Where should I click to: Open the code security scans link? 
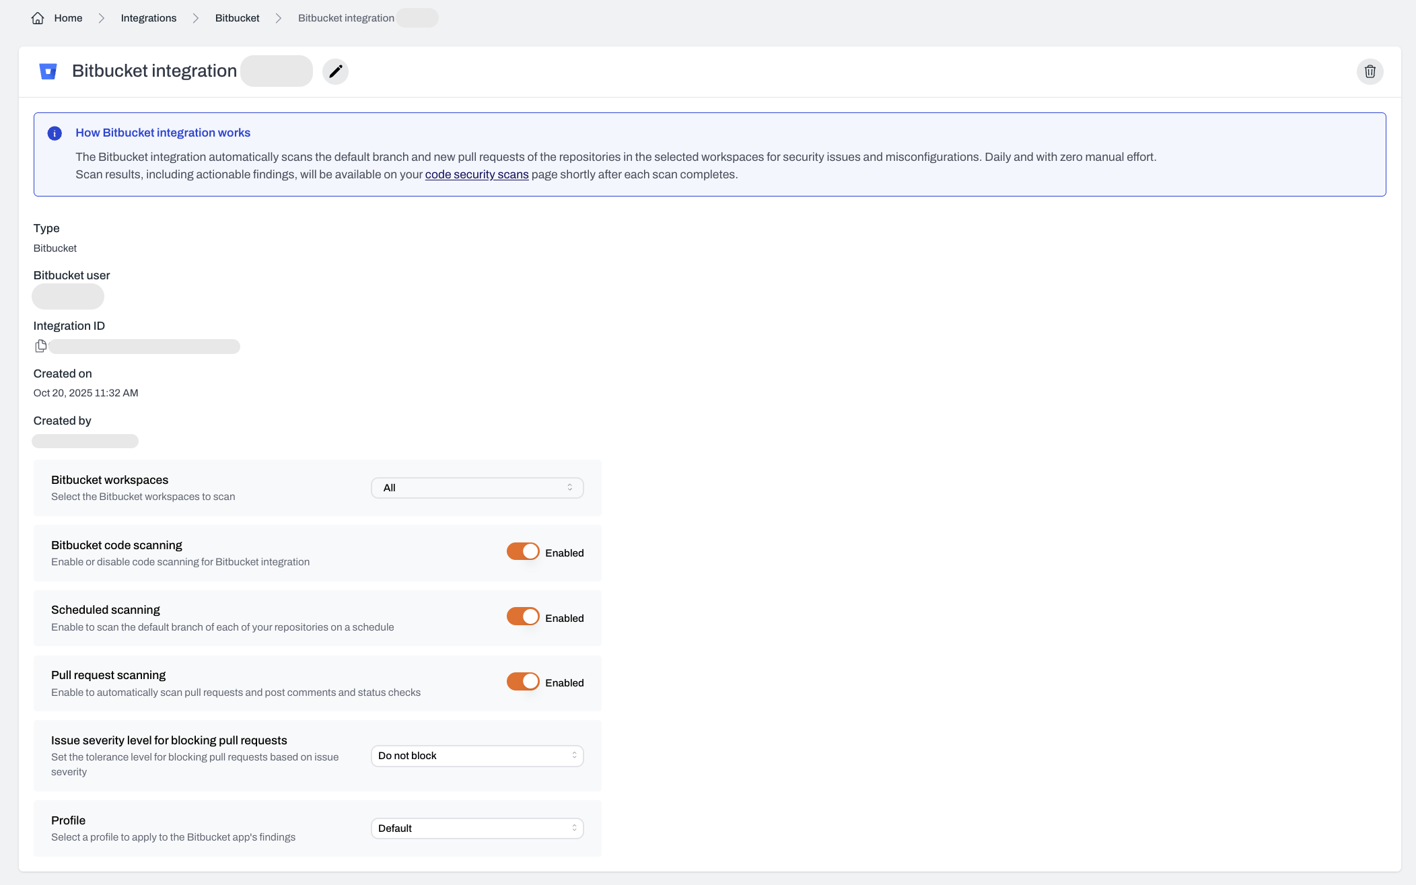click(x=476, y=175)
